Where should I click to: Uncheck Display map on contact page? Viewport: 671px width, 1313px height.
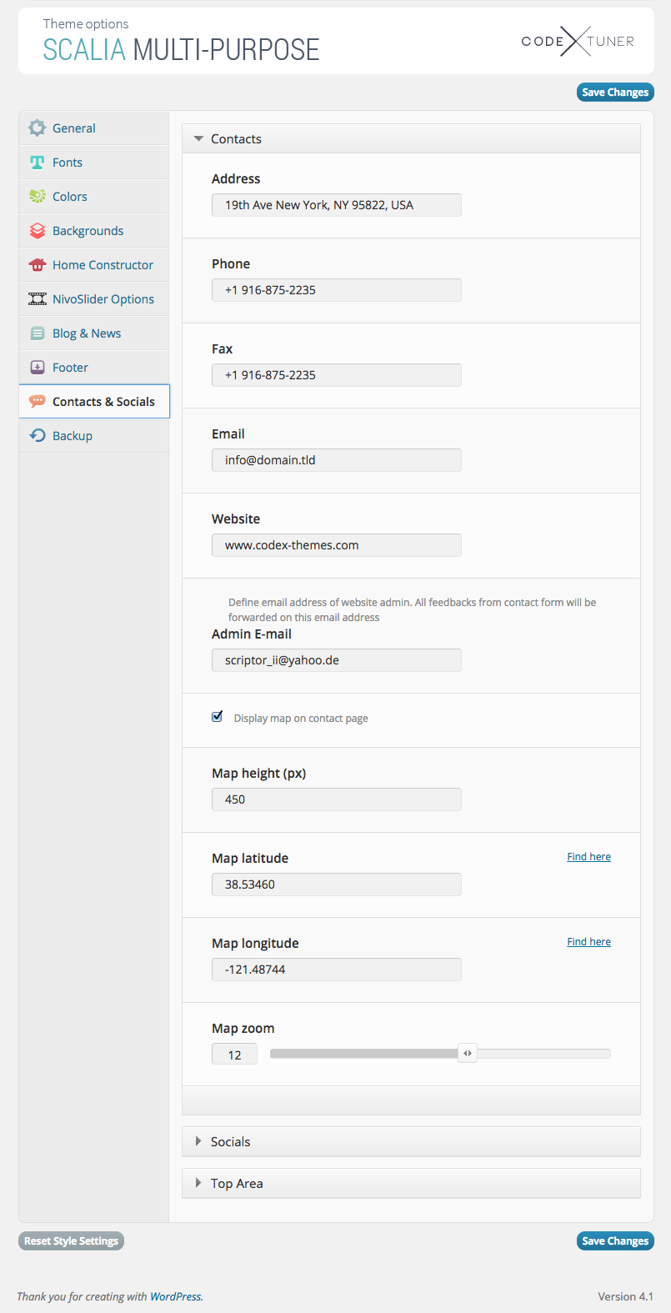[218, 717]
